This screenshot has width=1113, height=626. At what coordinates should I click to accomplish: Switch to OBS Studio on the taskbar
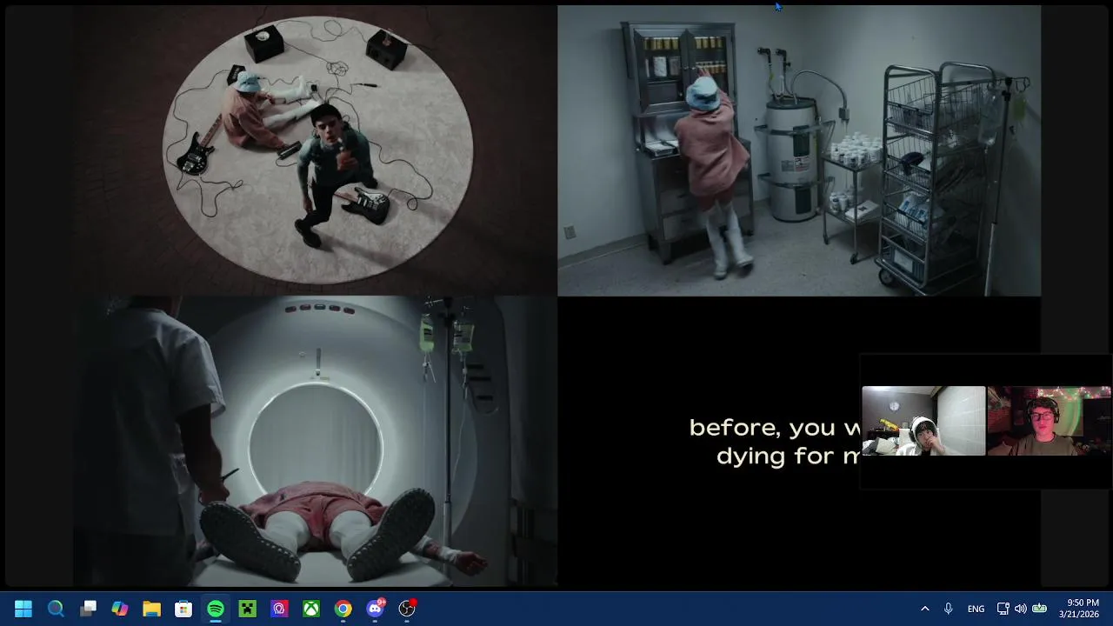407,609
